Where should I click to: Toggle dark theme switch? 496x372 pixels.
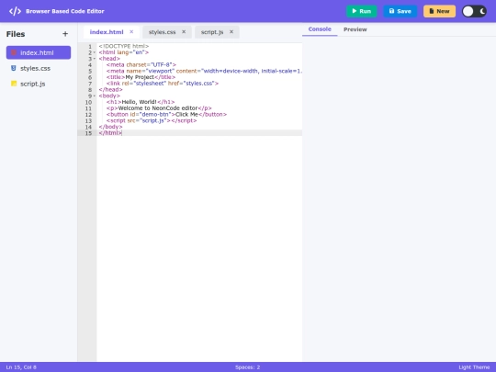[474, 11]
